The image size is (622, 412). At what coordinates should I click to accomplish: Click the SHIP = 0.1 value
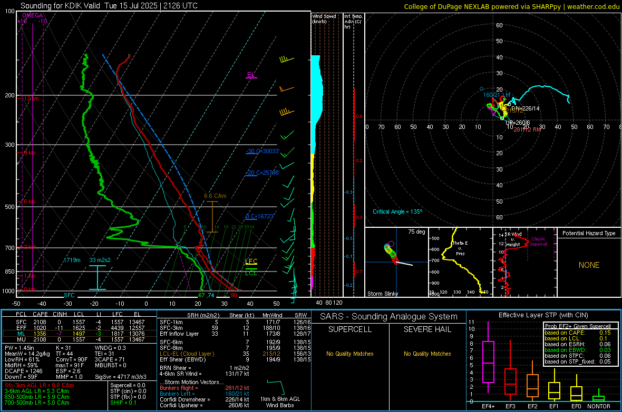pos(123,403)
